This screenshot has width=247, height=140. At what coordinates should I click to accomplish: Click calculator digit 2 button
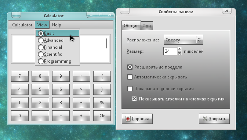pyautogui.click(x=40, y=103)
